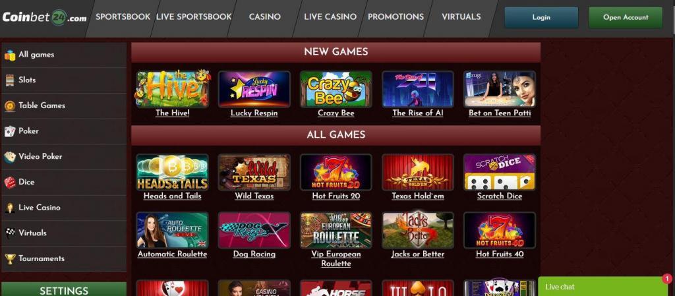This screenshot has width=675, height=296.
Task: Open the Virtuals checkered flag icon
Action: 10,233
